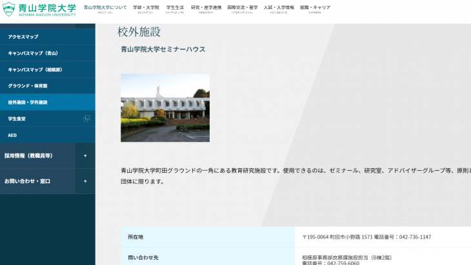
Task: Click the 青山学院大学 wordmark text in header
Action: 47,9
